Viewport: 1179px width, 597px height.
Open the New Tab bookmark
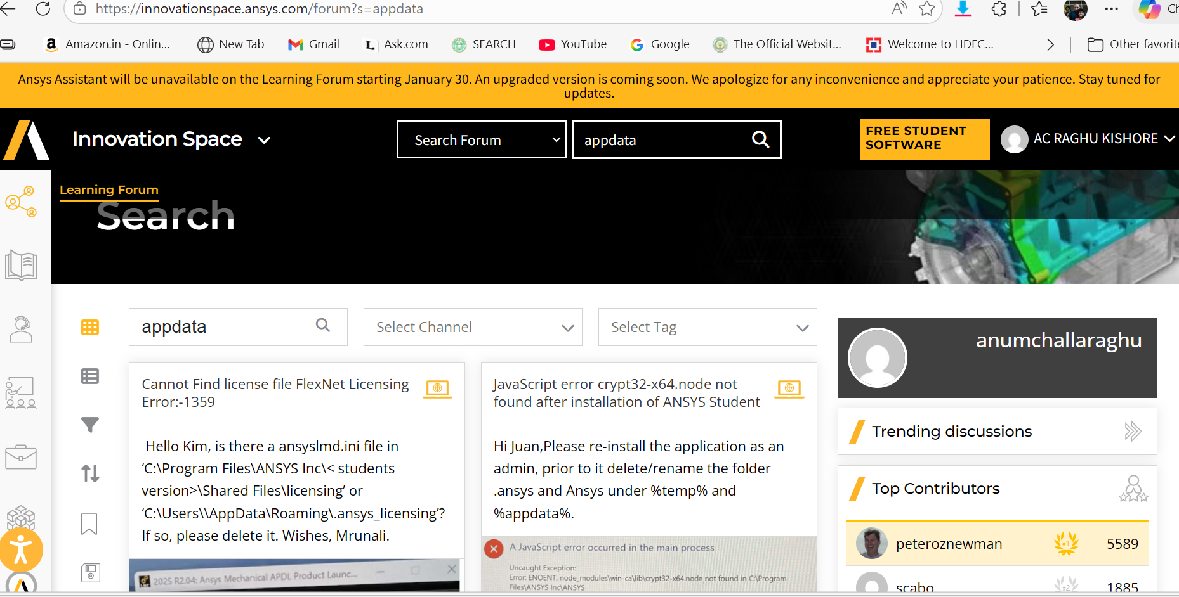point(231,44)
